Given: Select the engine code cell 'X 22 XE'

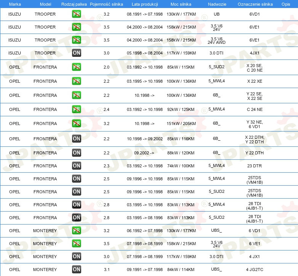Looking at the screenshot, I should [x=255, y=81].
